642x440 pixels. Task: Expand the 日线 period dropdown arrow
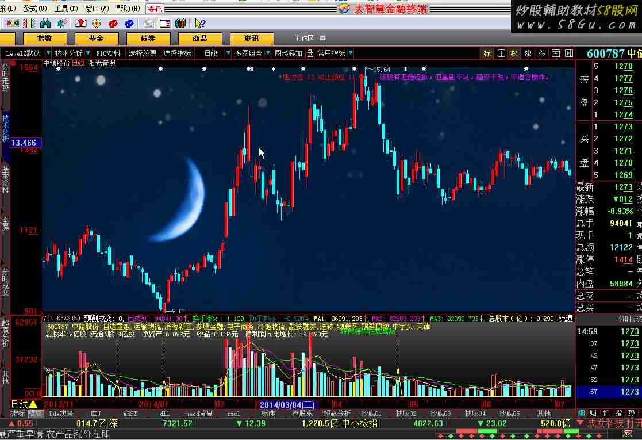coord(228,53)
